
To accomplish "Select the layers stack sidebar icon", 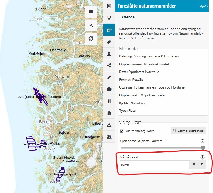I will [x=109, y=30].
